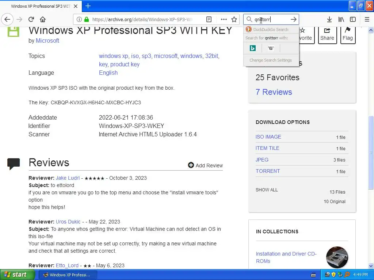Open the 'iso' topic link
Screen dimensions: 374x280
pyautogui.click(x=135, y=56)
